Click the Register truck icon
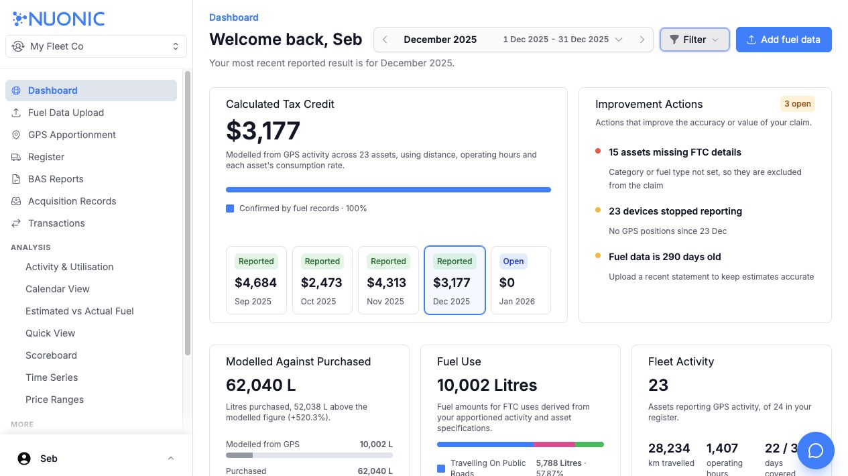Screen dimensions: 848x476 click(x=16, y=157)
